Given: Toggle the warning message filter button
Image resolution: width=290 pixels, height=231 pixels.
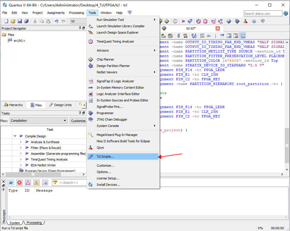Looking at the screenshot, I should tap(36, 182).
